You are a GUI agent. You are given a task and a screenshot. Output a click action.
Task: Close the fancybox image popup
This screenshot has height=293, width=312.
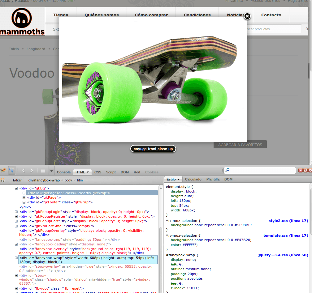(x=247, y=16)
